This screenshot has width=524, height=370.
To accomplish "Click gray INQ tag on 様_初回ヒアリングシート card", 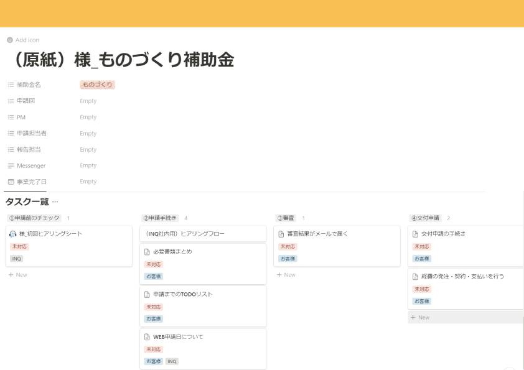I will click(16, 259).
